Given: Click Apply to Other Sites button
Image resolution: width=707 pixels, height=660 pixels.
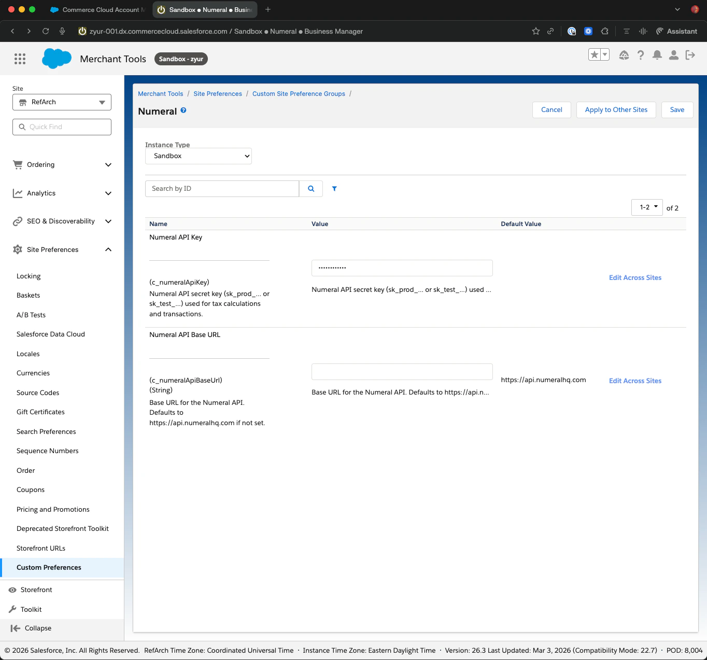Looking at the screenshot, I should click(616, 110).
